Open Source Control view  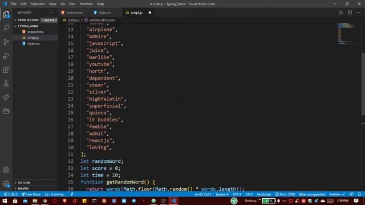click(x=6, y=42)
